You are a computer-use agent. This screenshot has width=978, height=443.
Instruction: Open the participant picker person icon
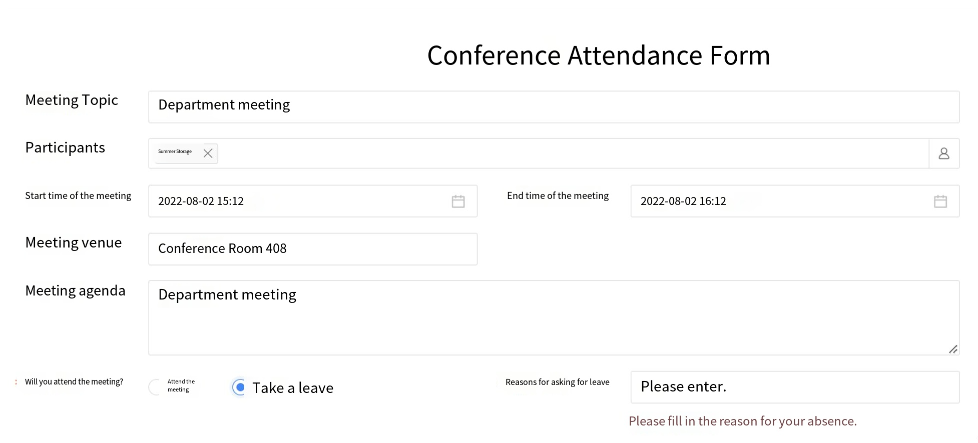coord(943,153)
